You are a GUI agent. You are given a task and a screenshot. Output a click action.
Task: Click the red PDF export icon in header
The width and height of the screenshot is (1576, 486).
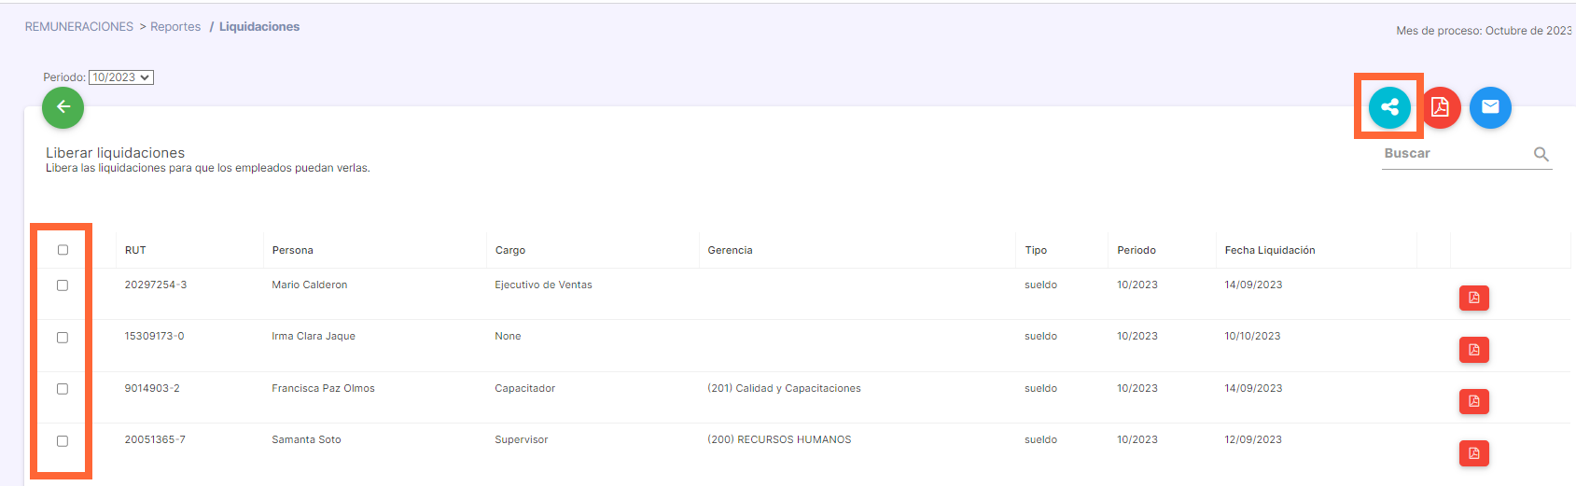(x=1440, y=107)
